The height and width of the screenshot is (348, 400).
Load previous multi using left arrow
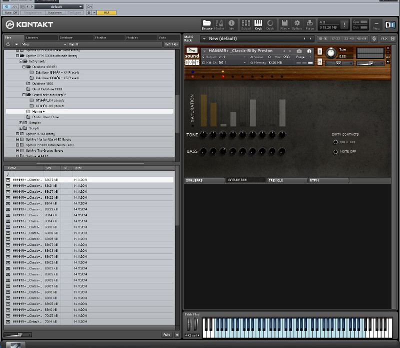click(304, 39)
